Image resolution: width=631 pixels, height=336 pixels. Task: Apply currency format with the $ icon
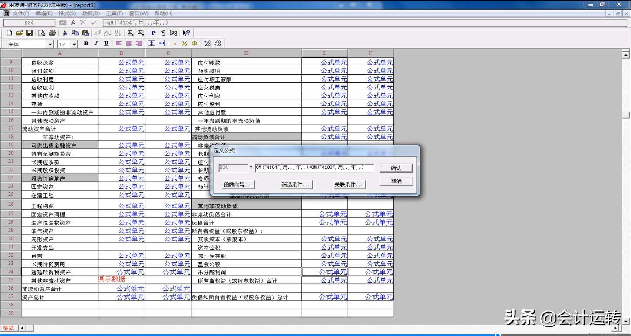pos(194,43)
